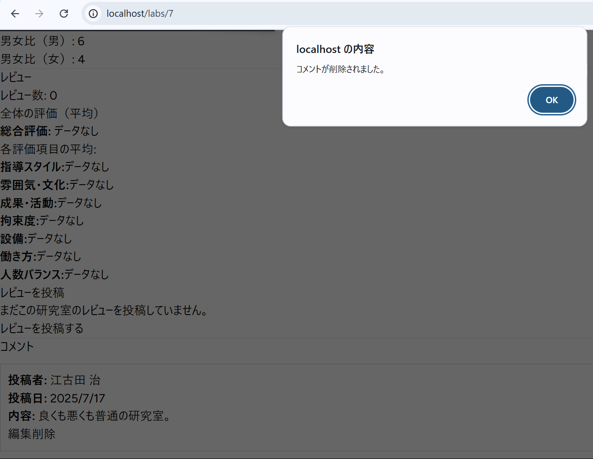Click the 拘束度:データなし line
593x459 pixels.
pyautogui.click(x=42, y=220)
